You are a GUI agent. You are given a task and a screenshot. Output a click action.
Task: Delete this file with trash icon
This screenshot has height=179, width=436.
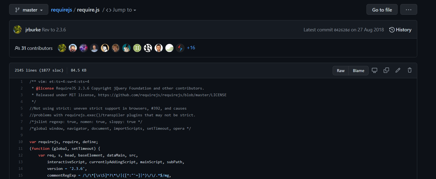tap(410, 70)
